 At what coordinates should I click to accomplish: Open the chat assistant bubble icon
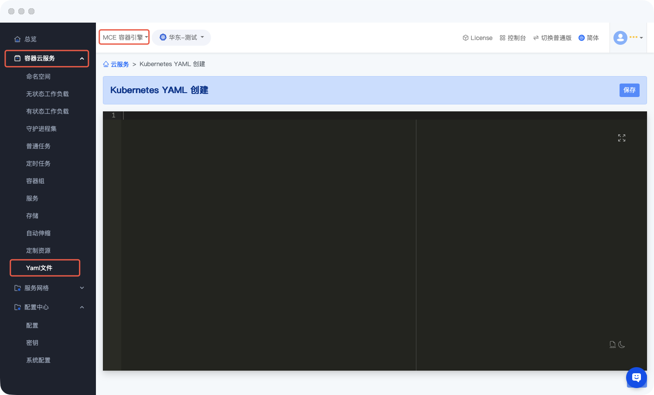(x=636, y=377)
